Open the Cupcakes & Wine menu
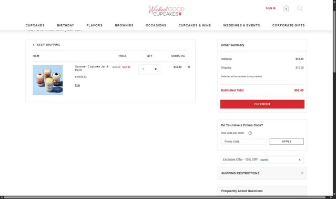The height and width of the screenshot is (199, 336). (x=195, y=25)
